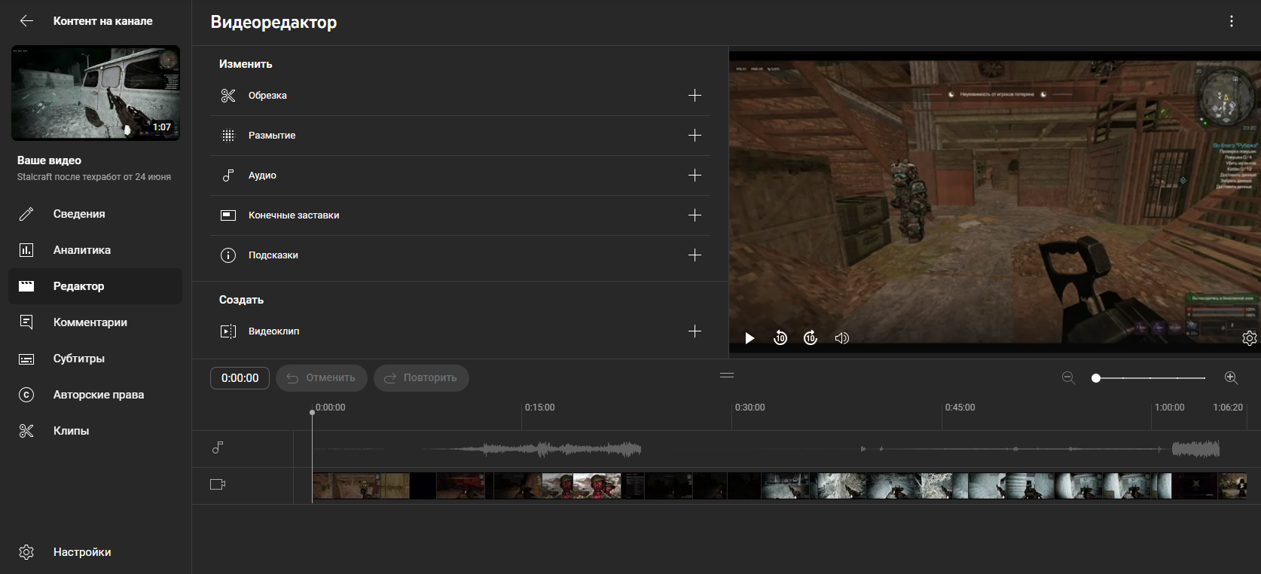Viewport: 1261px width, 574px height.
Task: Open Настройки gear at bottom of sidebar
Action: 27,552
